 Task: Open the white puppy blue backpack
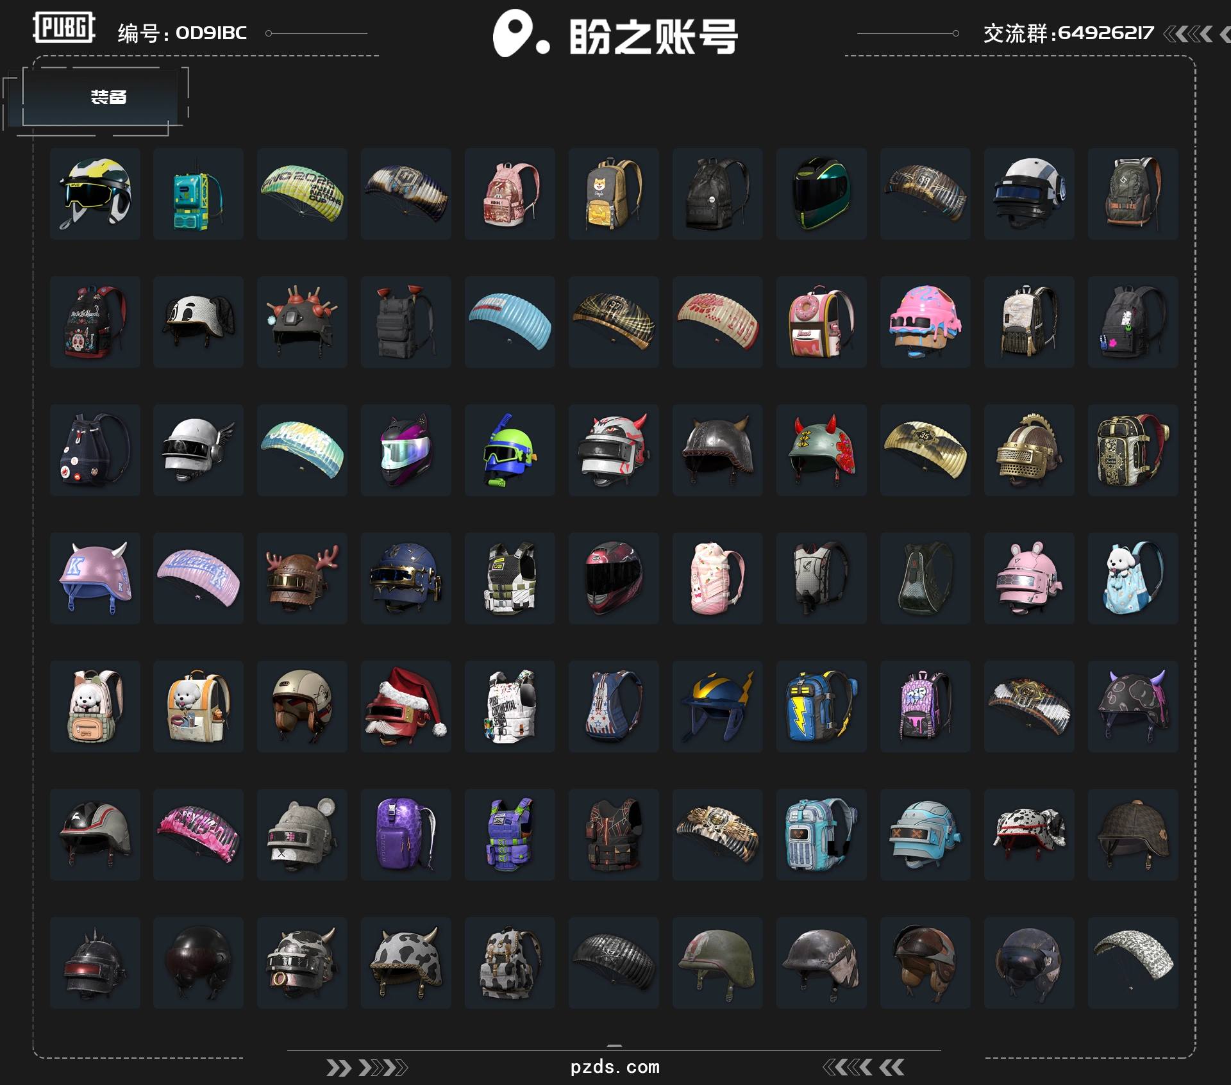click(1133, 578)
